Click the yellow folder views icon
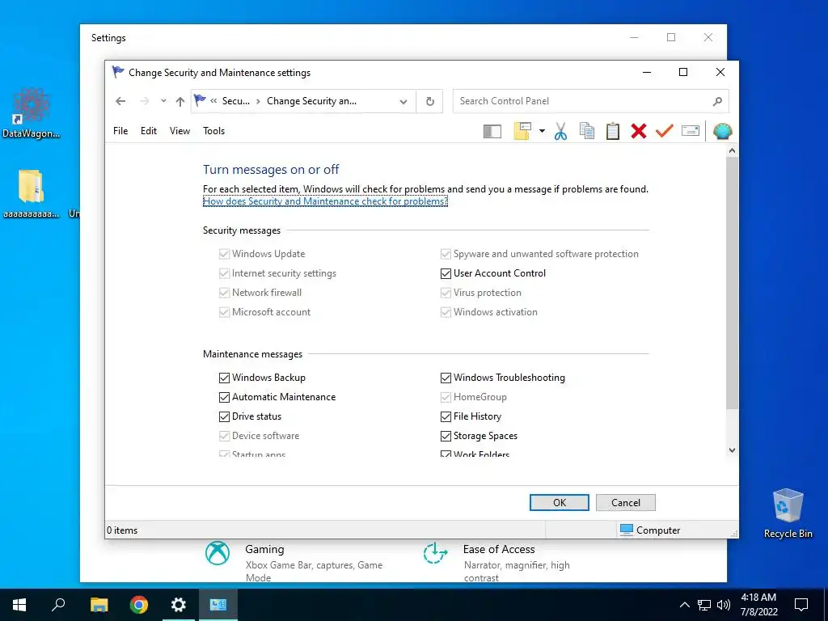 (x=522, y=131)
